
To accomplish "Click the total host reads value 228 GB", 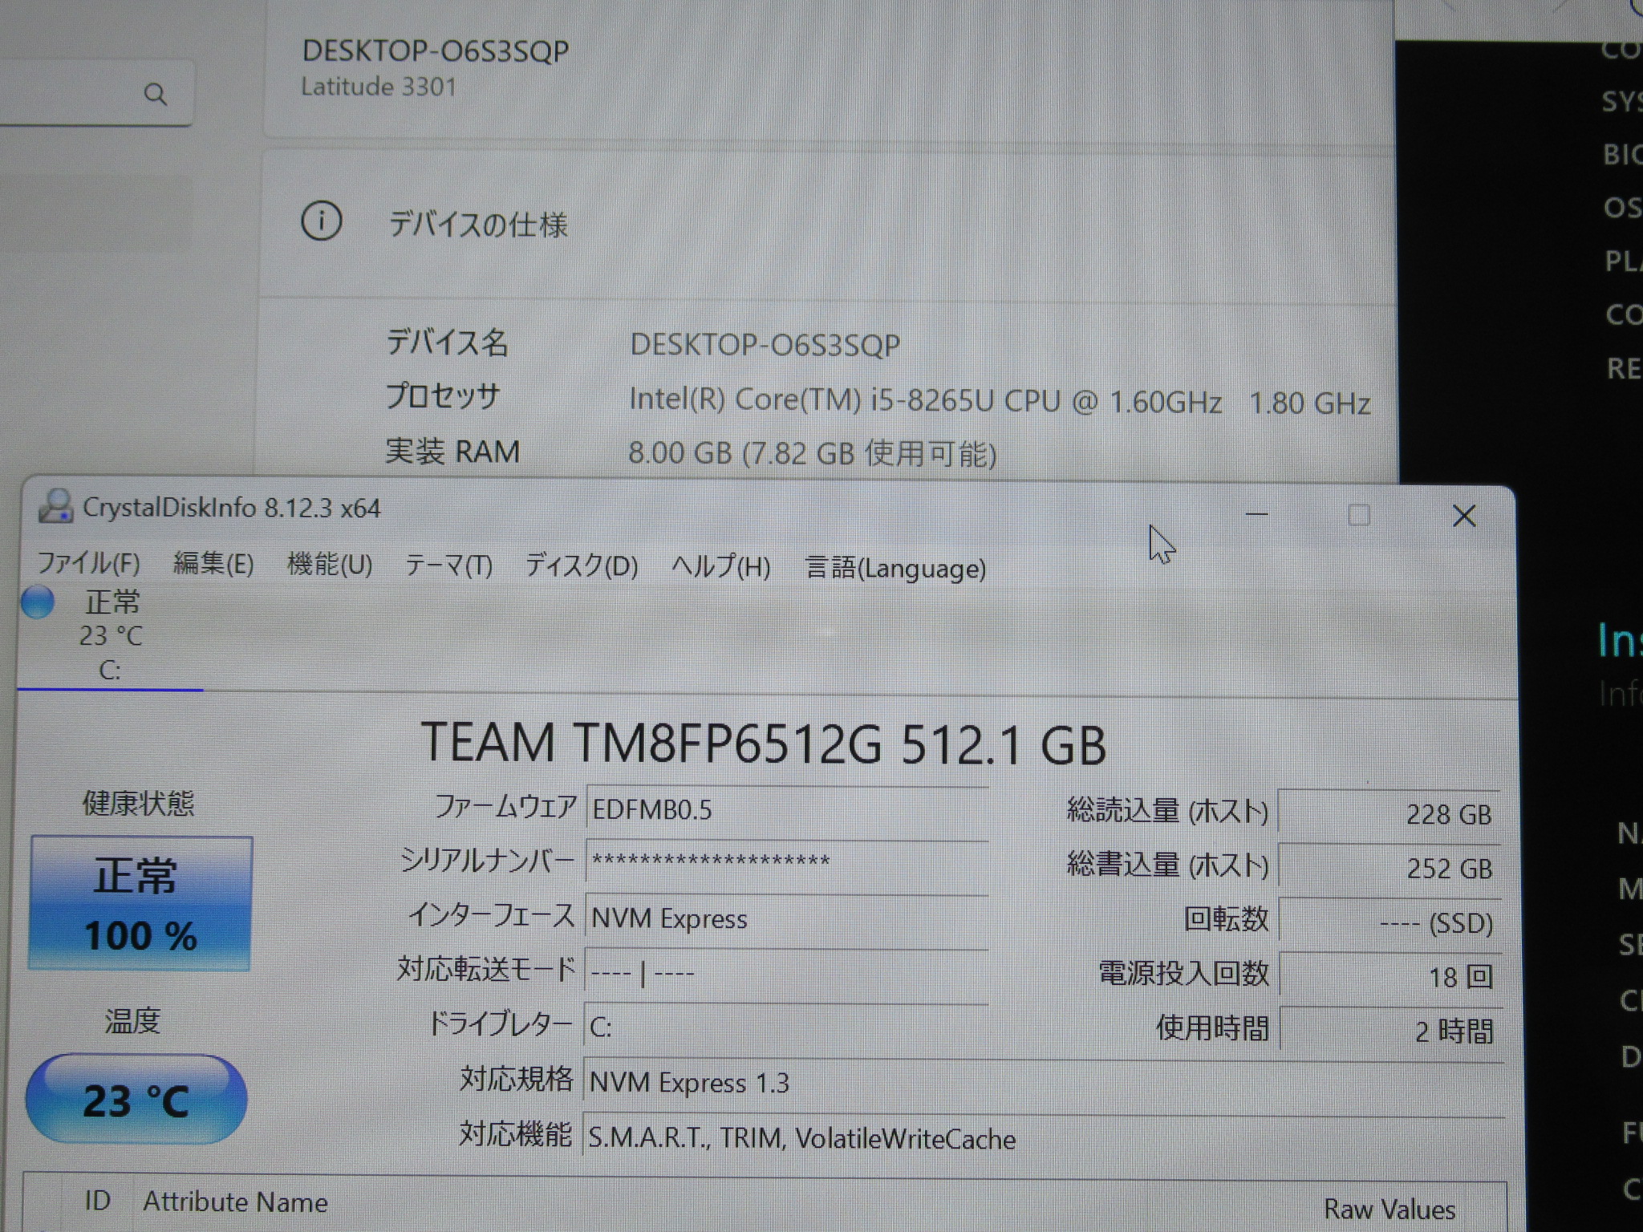I will 1389,814.
